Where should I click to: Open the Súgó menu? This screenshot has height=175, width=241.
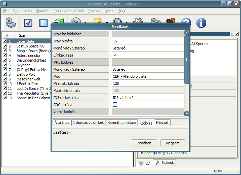[122, 11]
